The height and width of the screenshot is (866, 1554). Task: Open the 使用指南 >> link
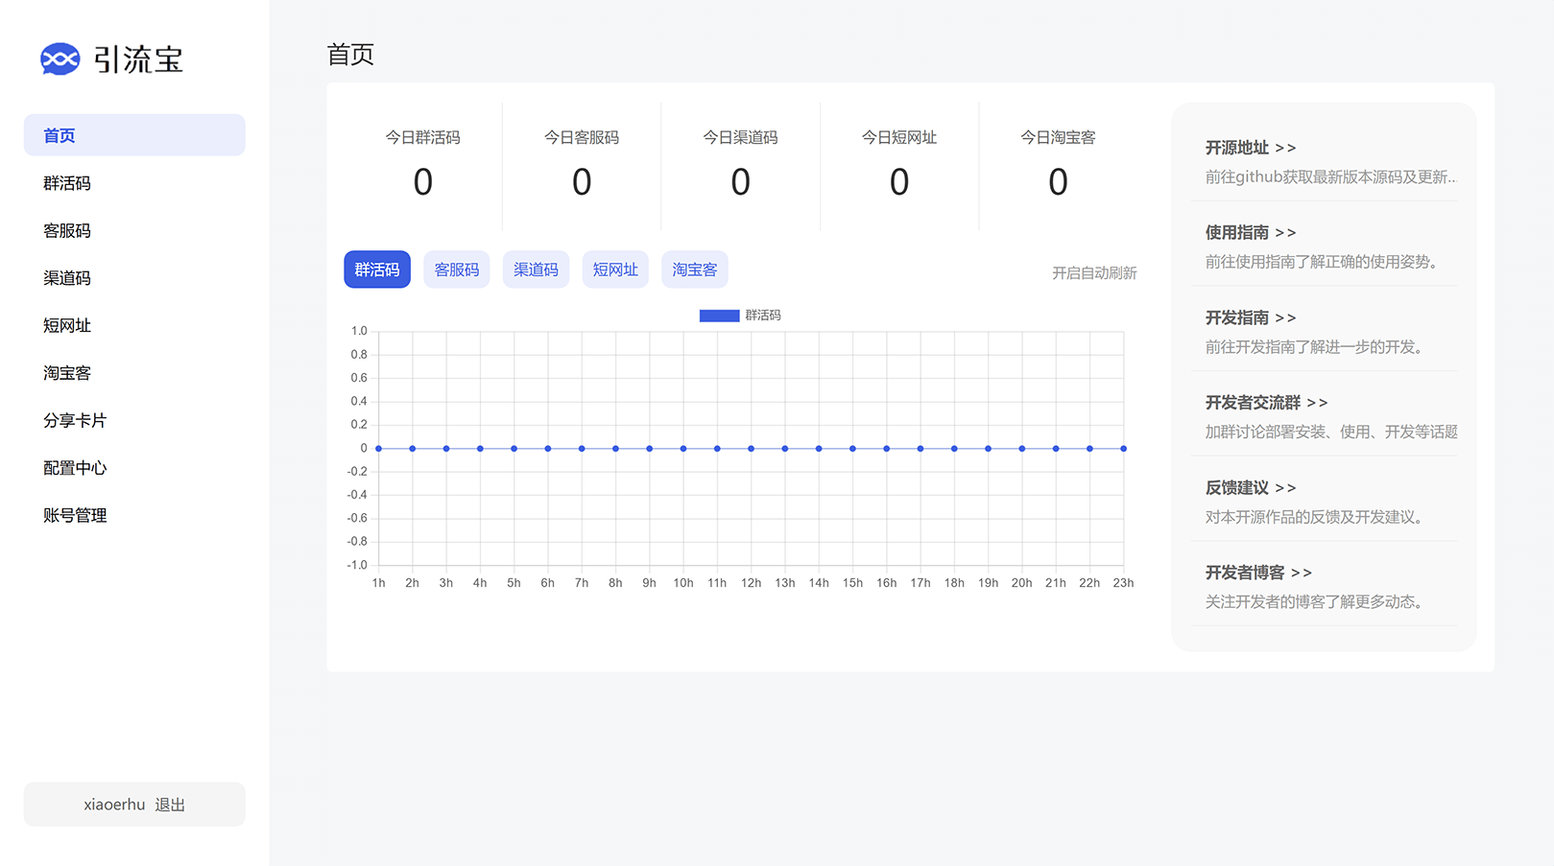(x=1251, y=232)
